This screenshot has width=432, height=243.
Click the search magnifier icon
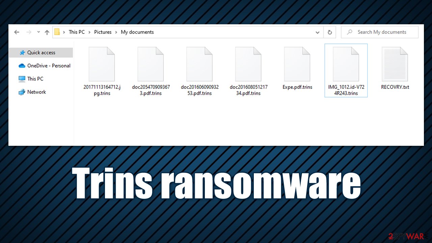(350, 32)
